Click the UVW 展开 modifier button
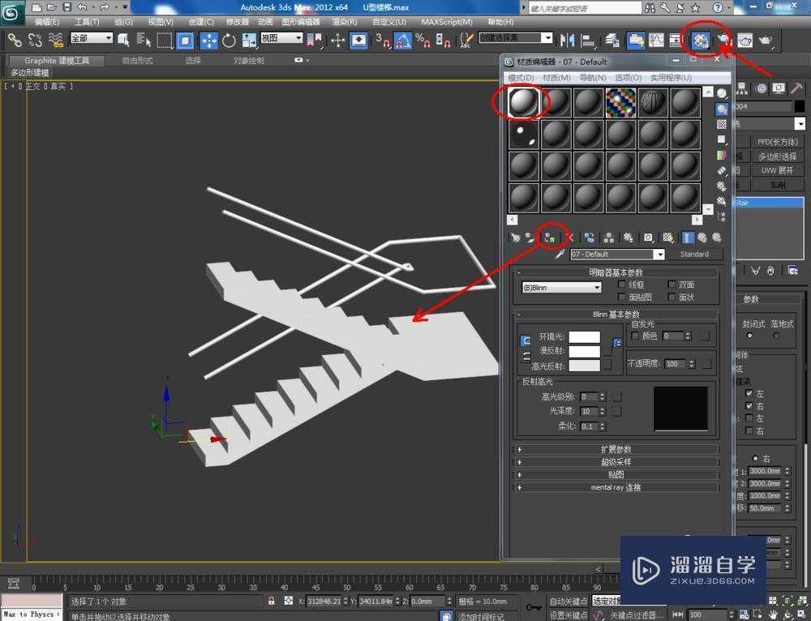The height and width of the screenshot is (621, 811). pyautogui.click(x=777, y=171)
